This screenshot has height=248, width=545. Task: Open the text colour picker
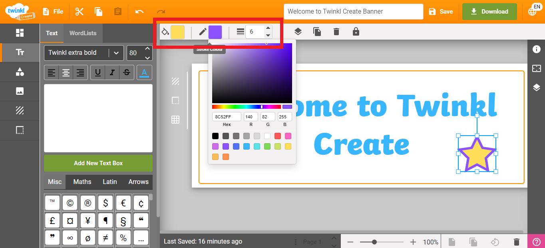click(145, 72)
